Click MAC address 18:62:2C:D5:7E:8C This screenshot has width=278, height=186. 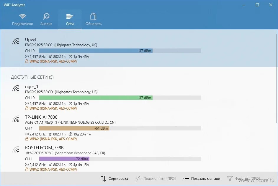(39, 153)
